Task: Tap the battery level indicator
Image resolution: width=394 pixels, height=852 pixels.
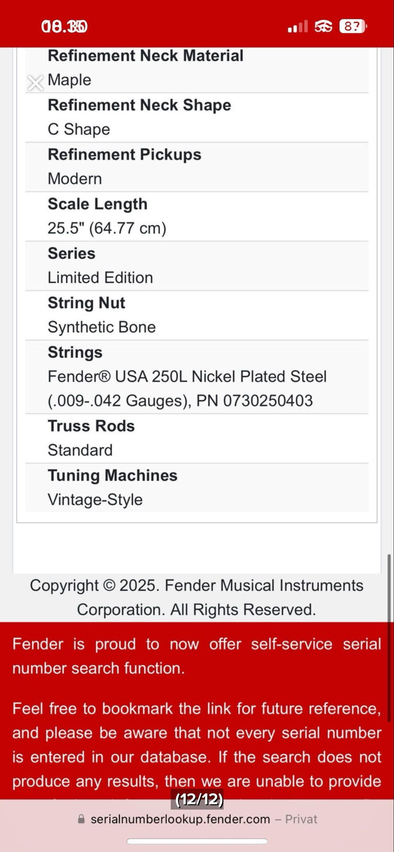Action: point(353,27)
